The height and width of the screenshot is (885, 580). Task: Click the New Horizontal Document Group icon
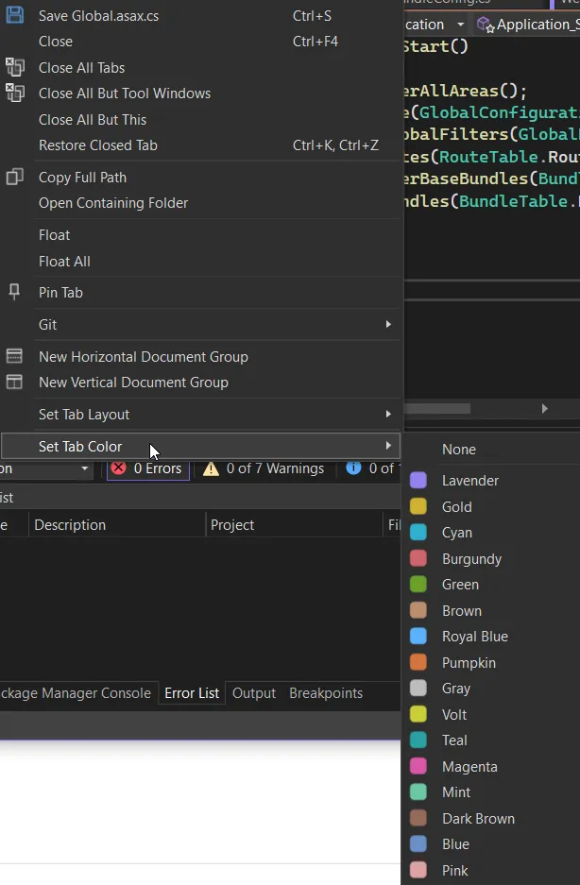pos(14,356)
